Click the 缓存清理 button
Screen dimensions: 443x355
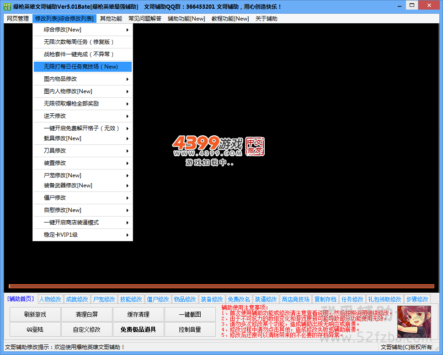click(x=139, y=314)
